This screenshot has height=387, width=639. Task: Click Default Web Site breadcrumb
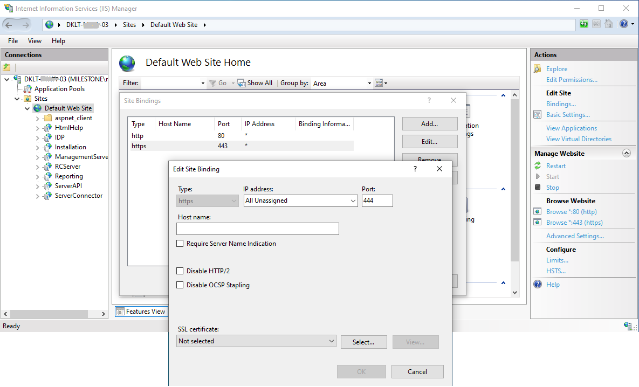coord(174,25)
